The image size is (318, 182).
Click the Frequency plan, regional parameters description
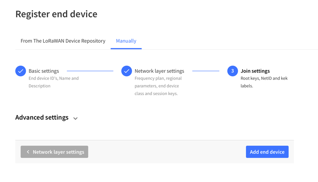158,86
